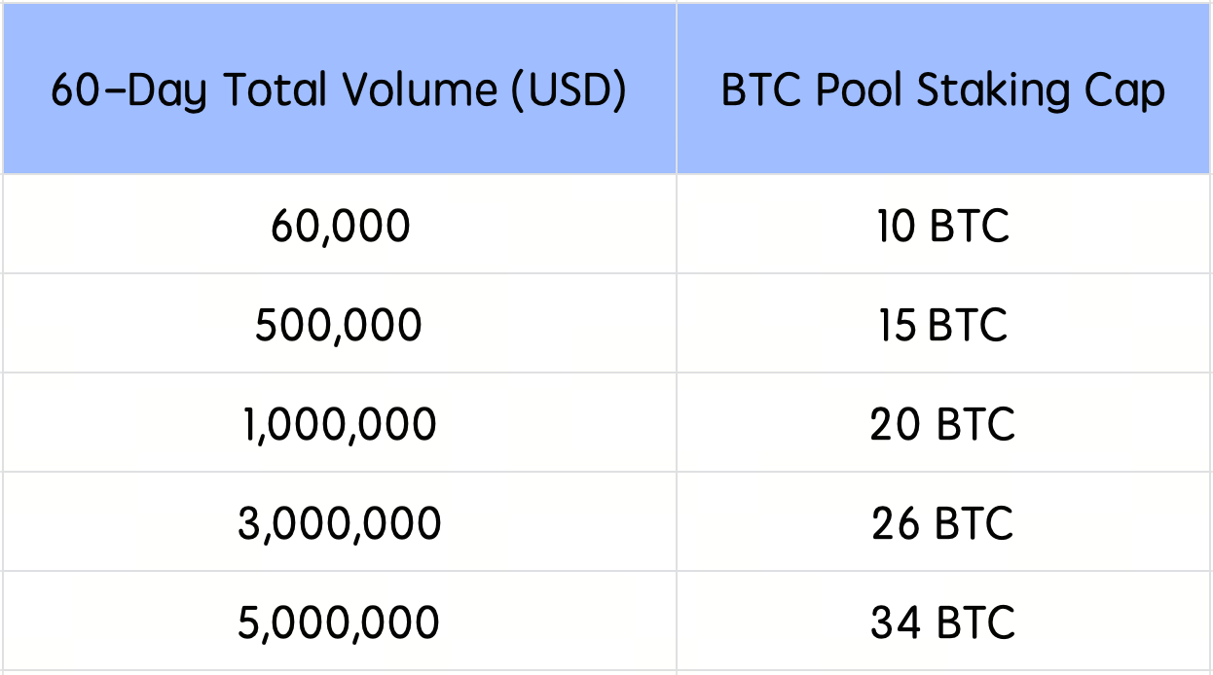The image size is (1213, 675).
Task: Click the 15 BTC staking cap cell
Action: tap(942, 325)
